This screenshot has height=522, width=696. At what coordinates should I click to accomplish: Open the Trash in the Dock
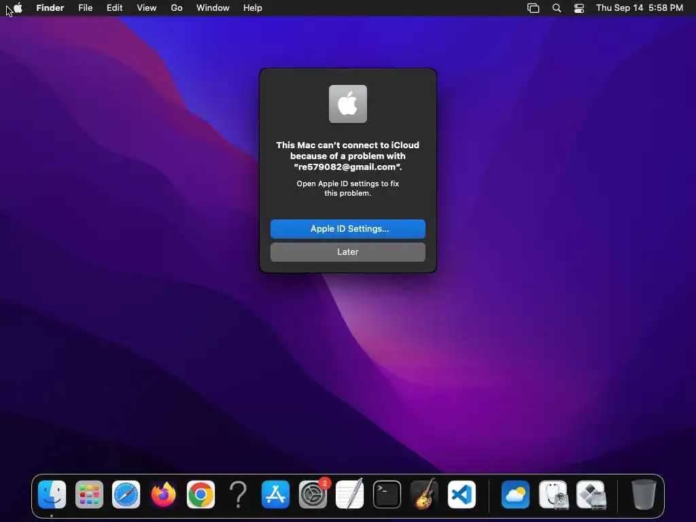[x=643, y=494]
